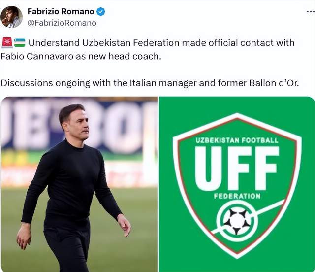
Task: Click "UZBEKISTAN FOOTBALL" text in the crest
Action: 237,140
